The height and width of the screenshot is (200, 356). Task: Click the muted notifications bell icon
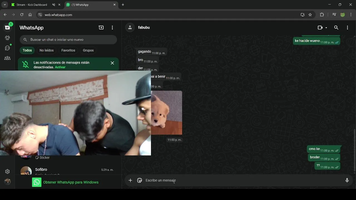pos(26,64)
